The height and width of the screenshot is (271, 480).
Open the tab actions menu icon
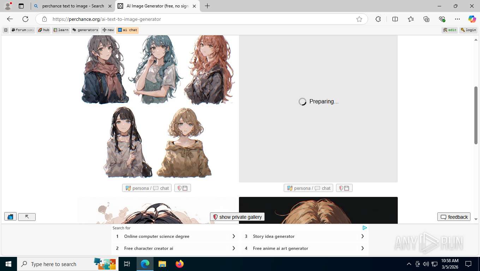coord(21,6)
